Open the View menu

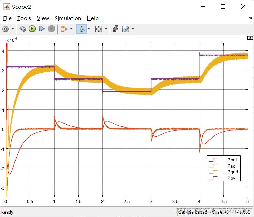click(x=43, y=18)
